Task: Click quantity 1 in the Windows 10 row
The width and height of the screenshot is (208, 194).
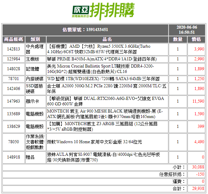Action: click(x=178, y=142)
